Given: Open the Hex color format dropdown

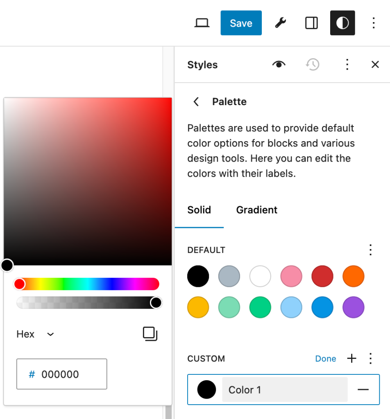Looking at the screenshot, I should click(x=35, y=334).
